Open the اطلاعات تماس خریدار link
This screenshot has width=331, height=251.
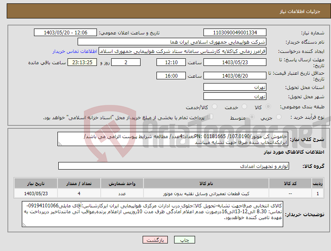click(x=75, y=51)
